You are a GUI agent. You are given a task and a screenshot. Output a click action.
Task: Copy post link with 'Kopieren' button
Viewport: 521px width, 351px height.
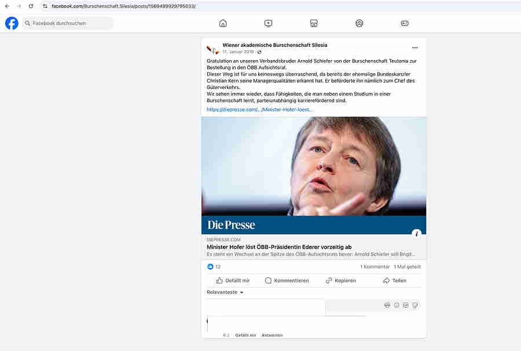[340, 281]
